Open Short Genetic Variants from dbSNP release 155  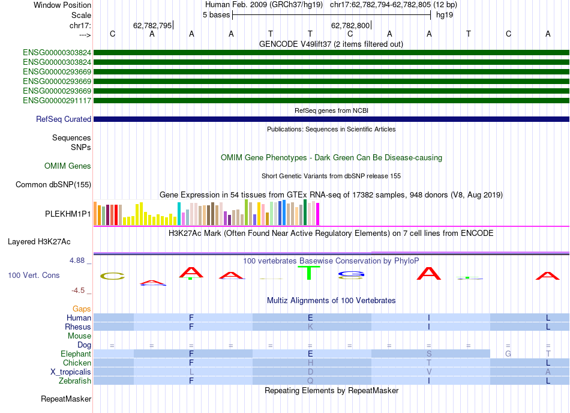pyautogui.click(x=331, y=176)
